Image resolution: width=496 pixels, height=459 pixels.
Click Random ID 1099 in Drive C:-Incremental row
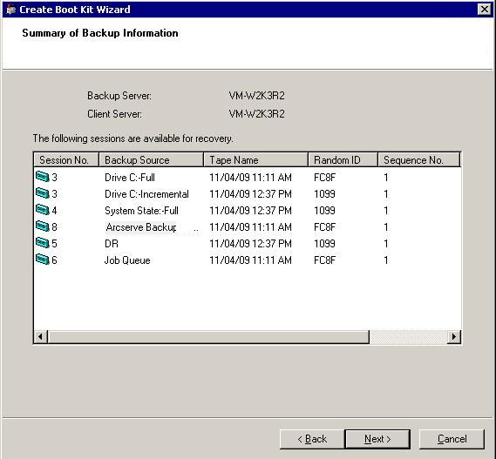pos(324,193)
